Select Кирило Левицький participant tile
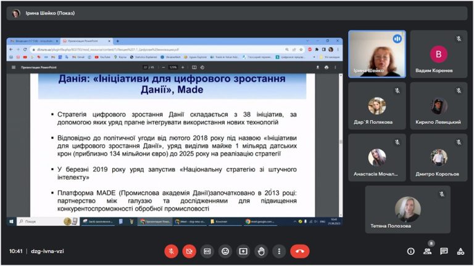The width and height of the screenshot is (474, 266). pyautogui.click(x=439, y=106)
